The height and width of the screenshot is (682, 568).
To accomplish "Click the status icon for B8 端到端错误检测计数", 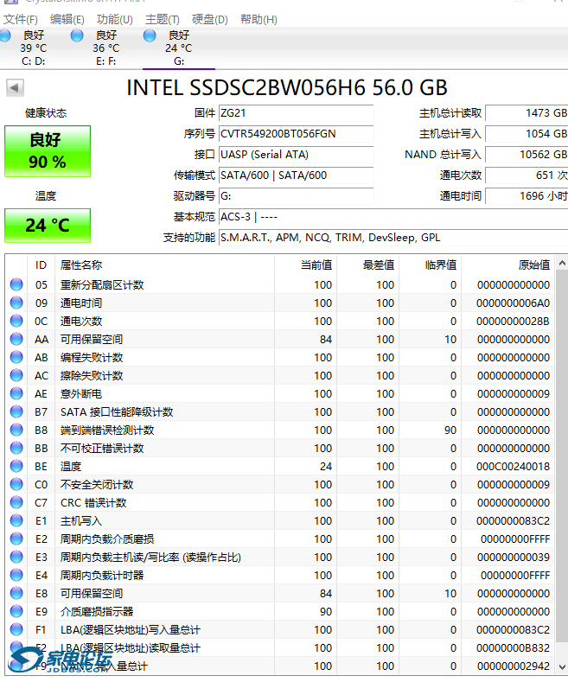I will coord(16,430).
